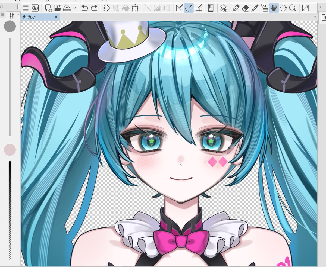Select the layer selection Operation tool

pyautogui.click(x=223, y=8)
